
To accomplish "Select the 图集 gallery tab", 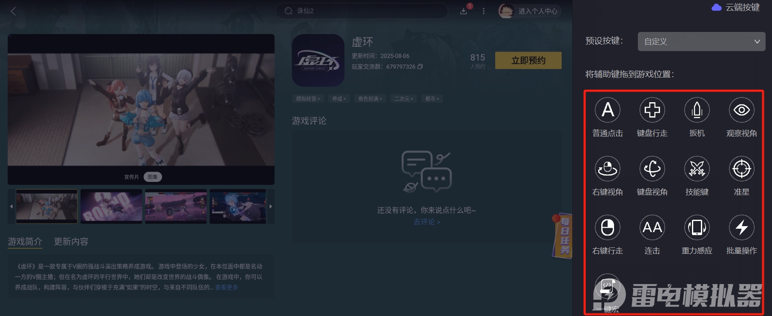I will [x=152, y=177].
